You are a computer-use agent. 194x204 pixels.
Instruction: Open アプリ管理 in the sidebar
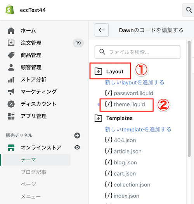click(33, 116)
